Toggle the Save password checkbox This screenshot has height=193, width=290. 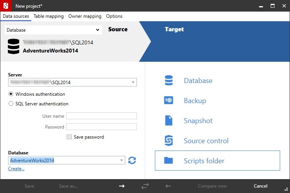pyautogui.click(x=69, y=137)
